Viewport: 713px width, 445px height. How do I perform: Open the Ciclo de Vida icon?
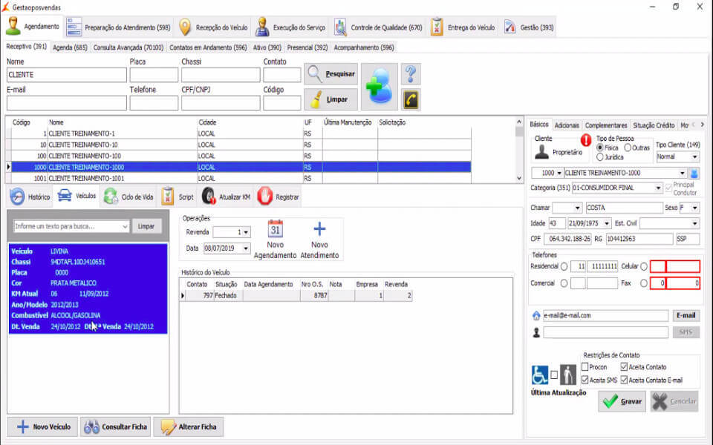pyautogui.click(x=111, y=197)
